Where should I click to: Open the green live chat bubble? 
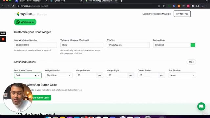pyautogui.click(x=201, y=106)
